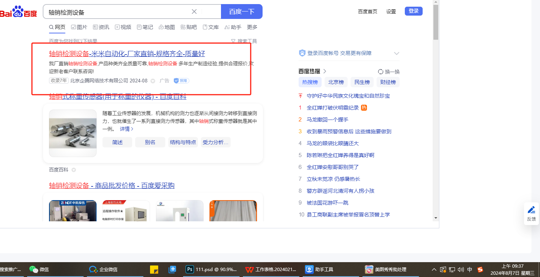The width and height of the screenshot is (540, 277).
Task: Click the Sogou input method tray icon
Action: [x=480, y=270]
